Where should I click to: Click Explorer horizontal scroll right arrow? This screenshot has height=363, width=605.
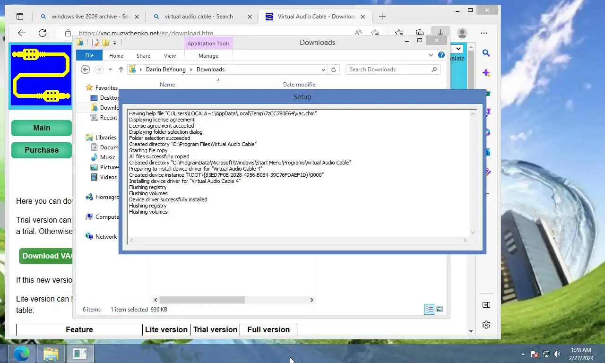[311, 300]
